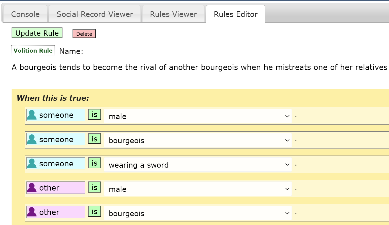The width and height of the screenshot is (389, 225).
Task: Open the Social Record Viewer tab
Action: (x=95, y=14)
